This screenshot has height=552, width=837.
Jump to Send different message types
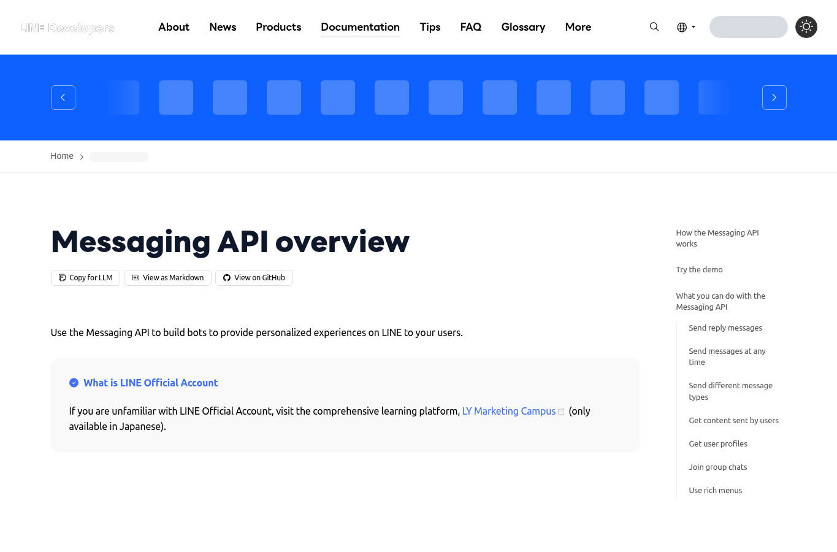(730, 391)
